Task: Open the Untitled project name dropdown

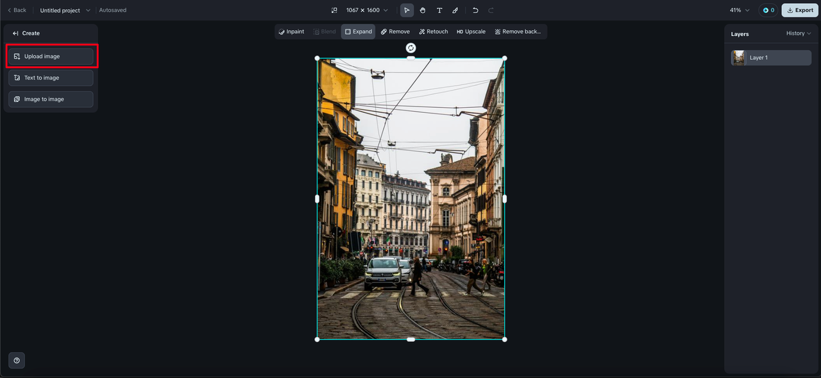Action: tap(65, 10)
